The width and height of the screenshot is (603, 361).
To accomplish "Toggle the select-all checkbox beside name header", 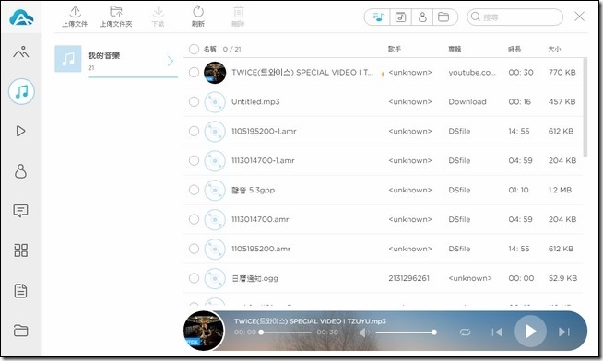I will tap(194, 49).
